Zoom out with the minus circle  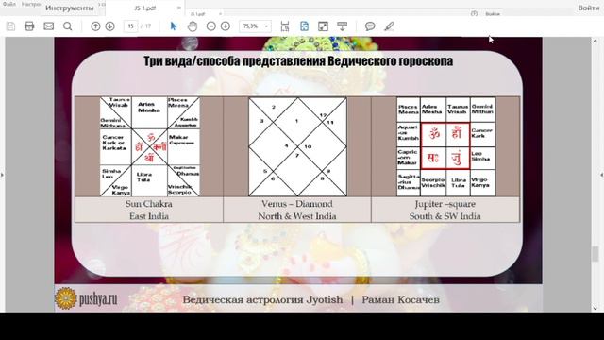(x=211, y=26)
